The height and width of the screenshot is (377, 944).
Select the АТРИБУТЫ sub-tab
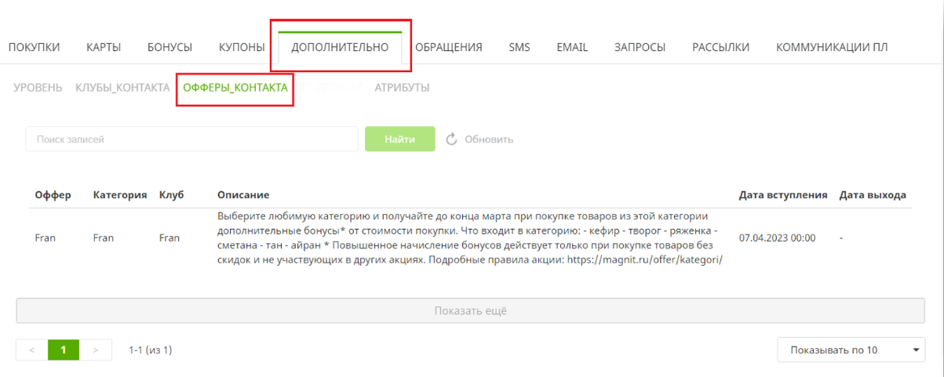point(402,88)
